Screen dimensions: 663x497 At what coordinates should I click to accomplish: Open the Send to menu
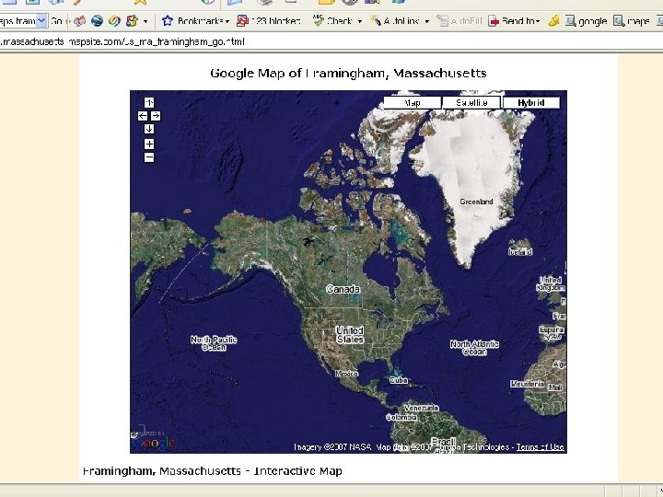pos(514,20)
